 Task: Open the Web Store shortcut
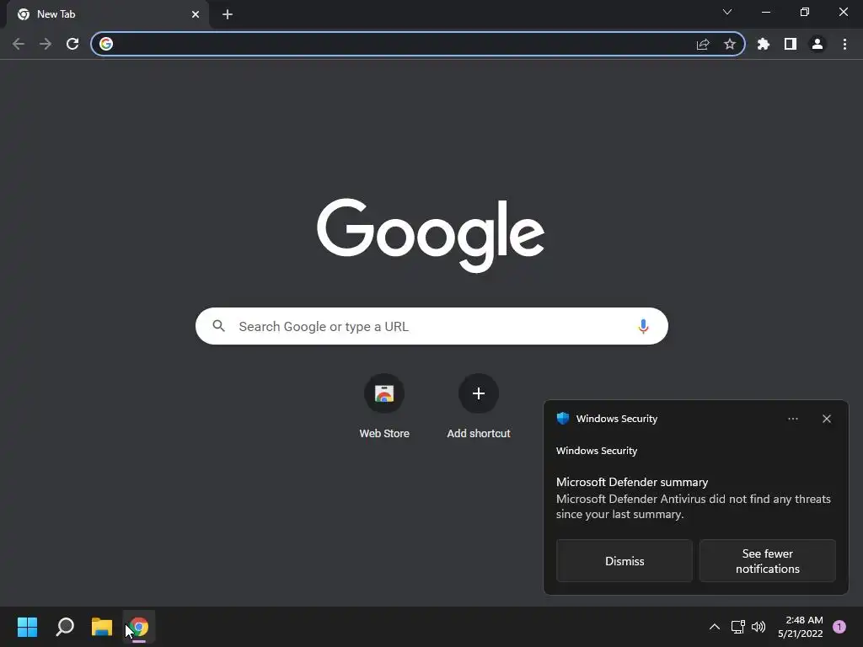click(384, 406)
